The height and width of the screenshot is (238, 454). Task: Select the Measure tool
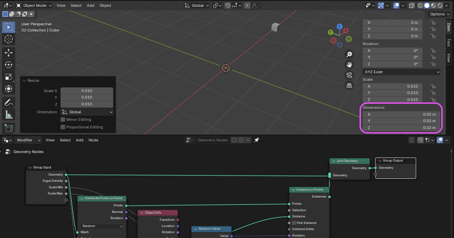click(x=9, y=115)
